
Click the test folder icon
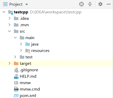[22, 57]
